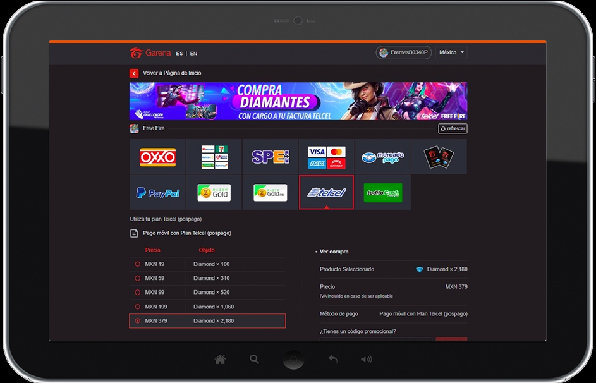The height and width of the screenshot is (383, 596).
Task: Select the MXN 379 radio option
Action: 138,320
